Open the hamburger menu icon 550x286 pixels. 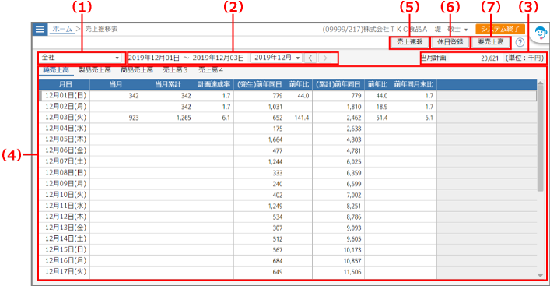pos(40,29)
